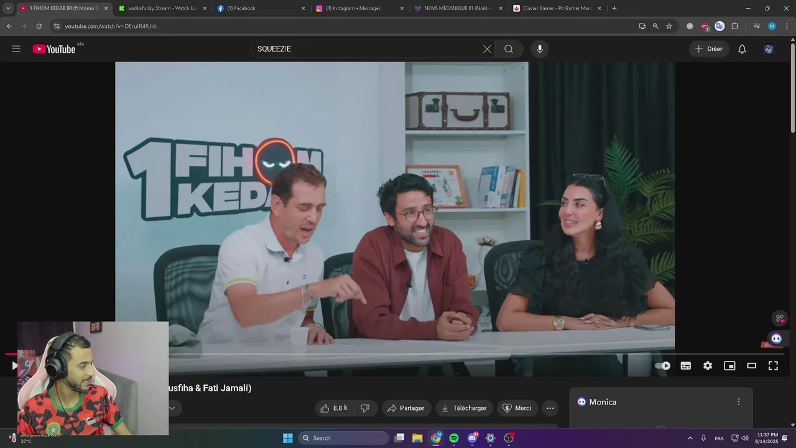Open the video player settings gear
796x448 pixels.
(708, 366)
